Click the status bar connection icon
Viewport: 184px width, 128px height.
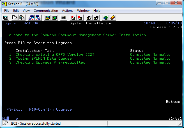pos(5,123)
